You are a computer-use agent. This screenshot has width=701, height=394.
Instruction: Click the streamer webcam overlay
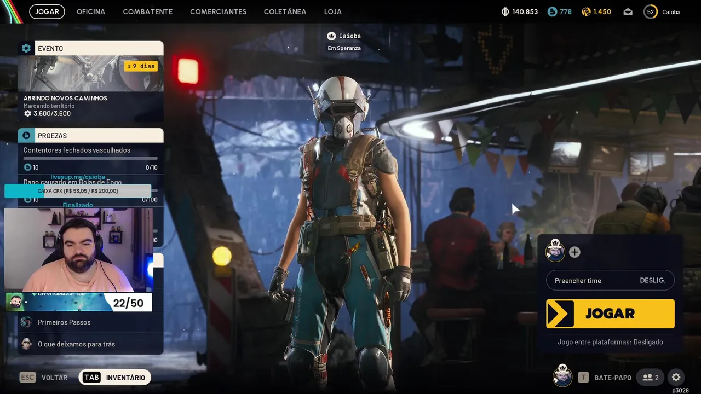(78, 250)
